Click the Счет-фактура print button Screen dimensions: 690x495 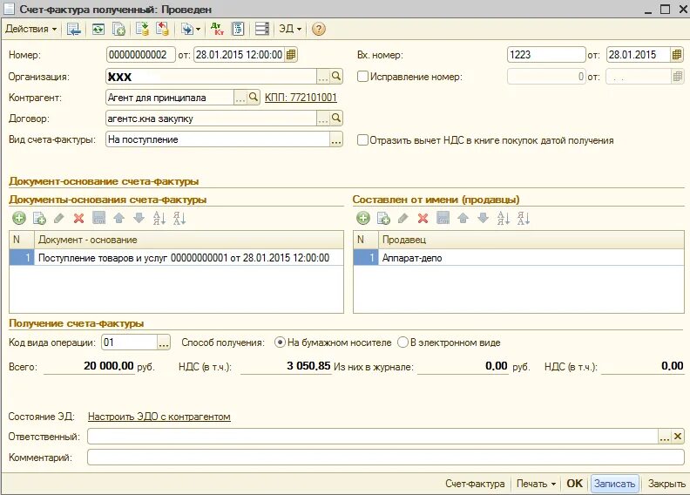click(475, 484)
